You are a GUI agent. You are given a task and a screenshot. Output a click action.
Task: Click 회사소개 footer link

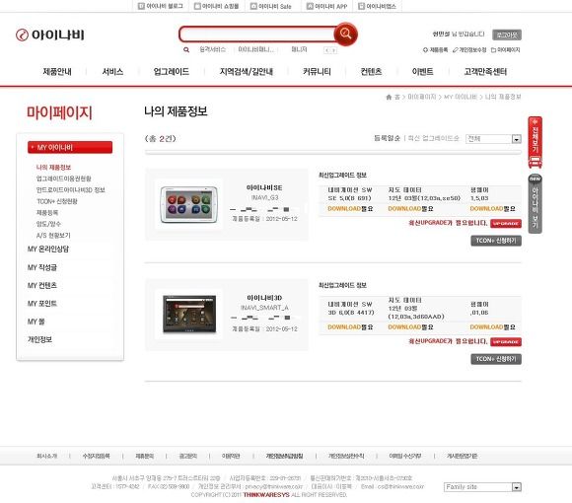(x=47, y=456)
